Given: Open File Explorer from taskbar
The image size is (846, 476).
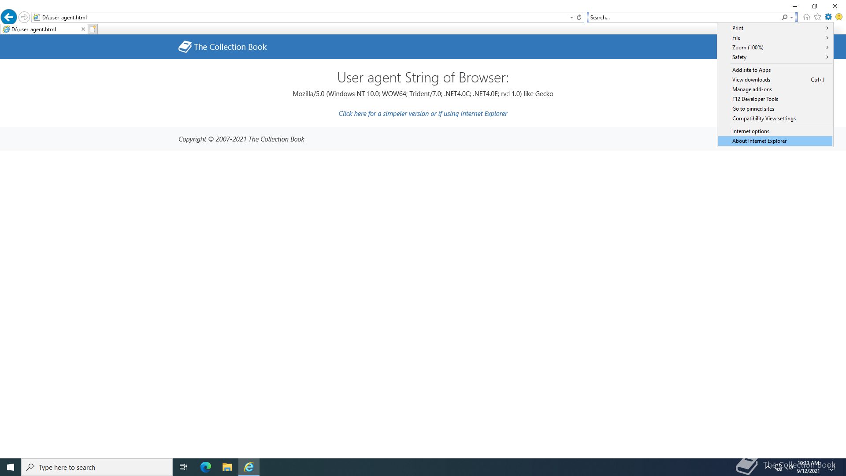Looking at the screenshot, I should [x=227, y=467].
